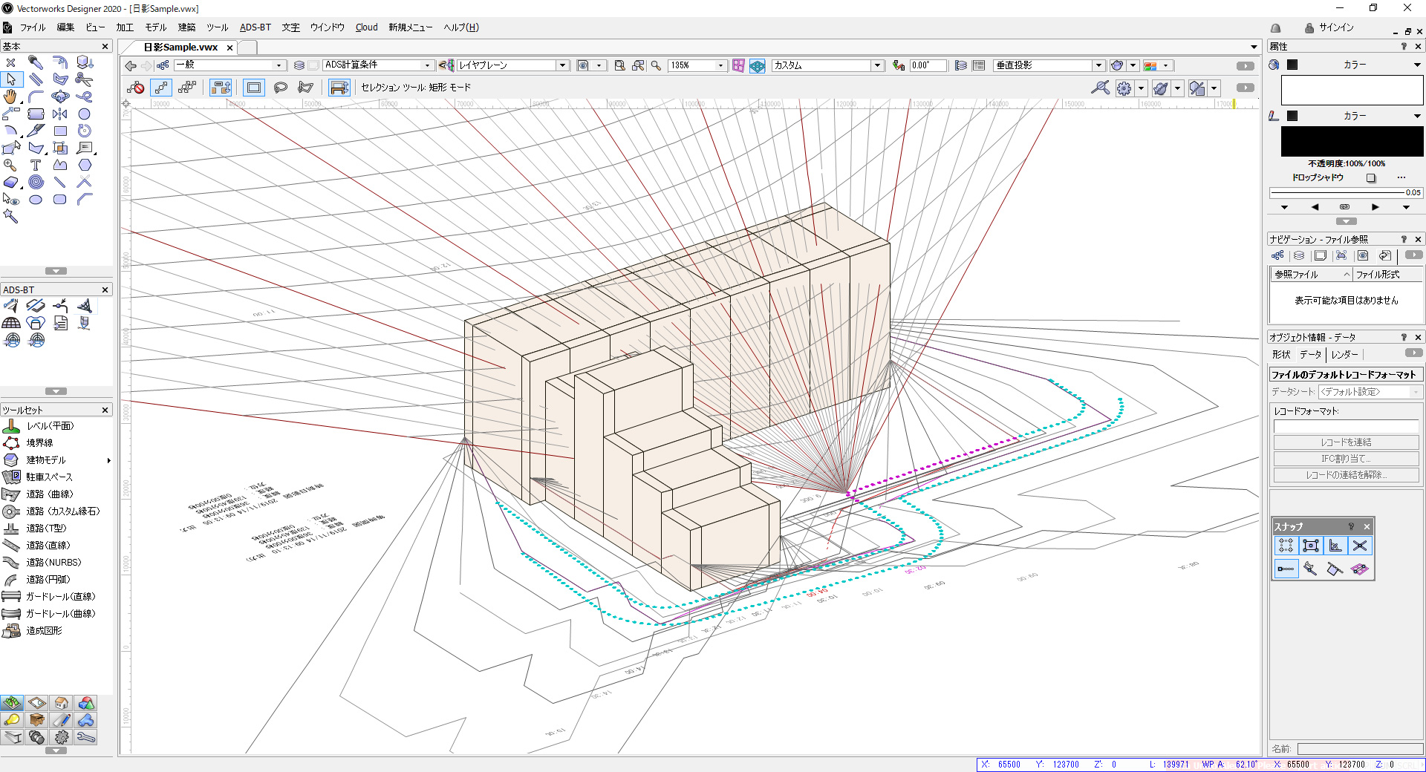Choose the Callout tool
The image size is (1426, 772).
click(84, 148)
